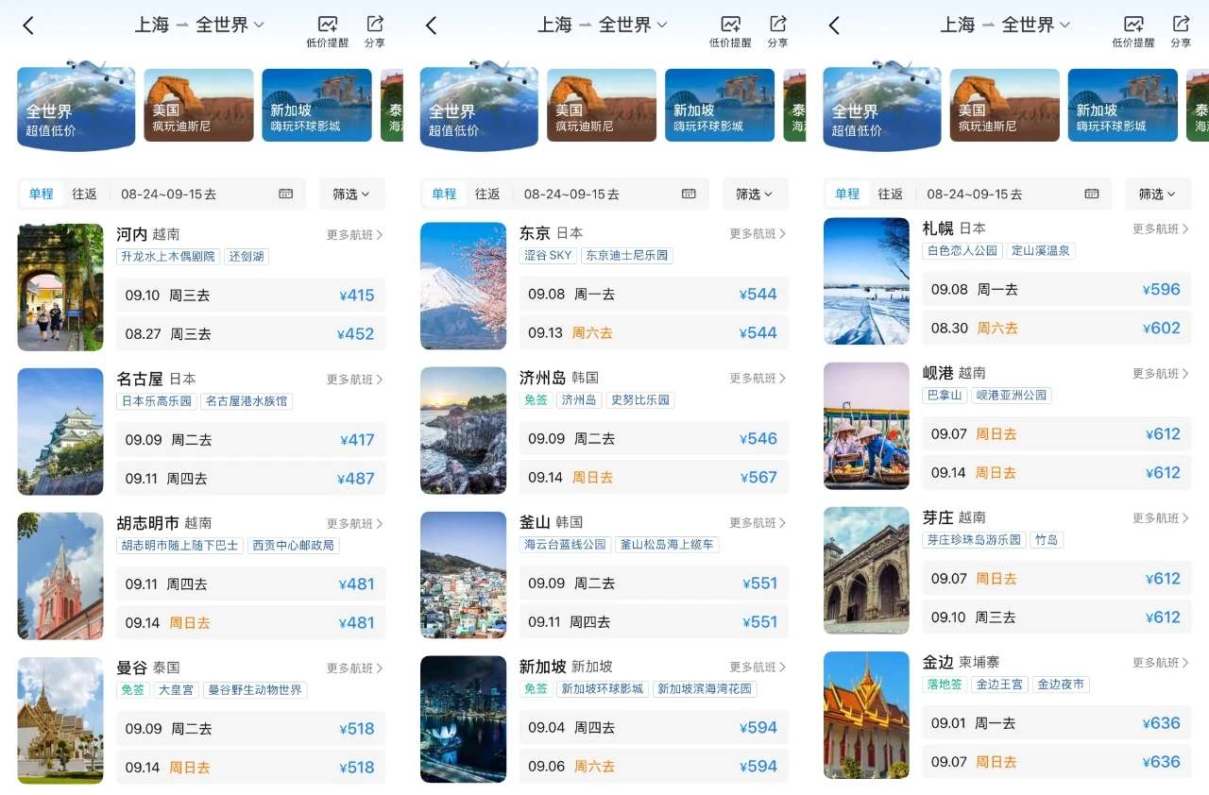Tap the 免签 tag under 济州岛

[536, 400]
